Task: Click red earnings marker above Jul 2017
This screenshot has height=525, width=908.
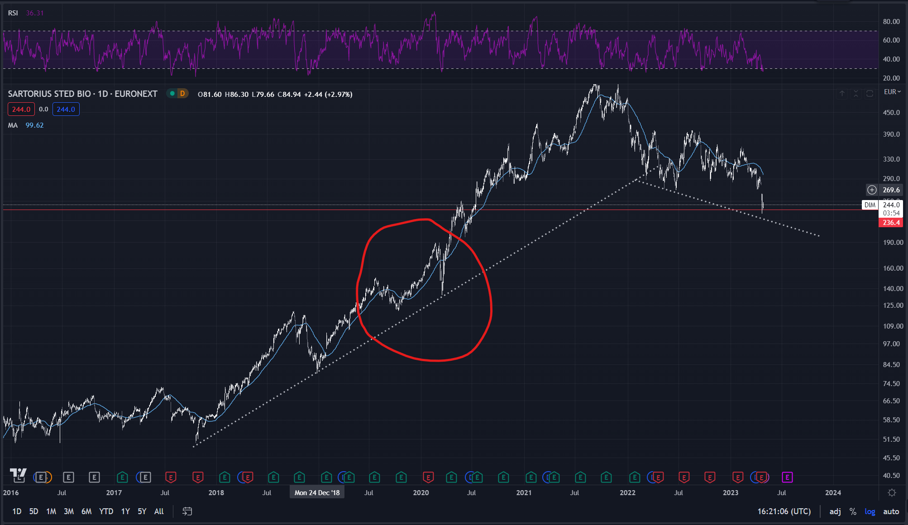Action: tap(171, 477)
